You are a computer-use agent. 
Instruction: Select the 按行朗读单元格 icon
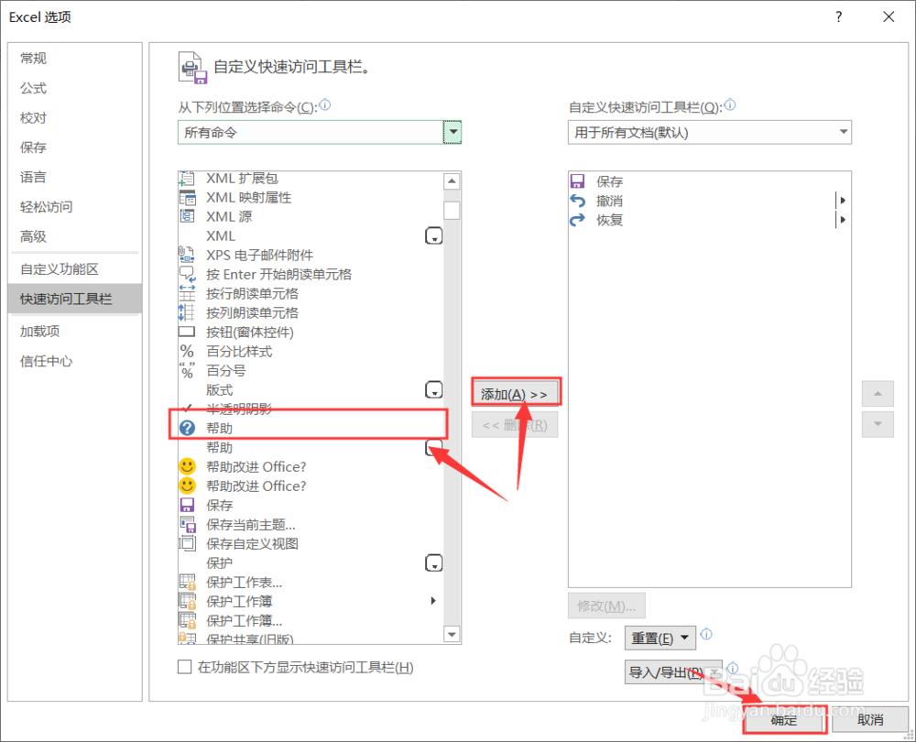187,293
